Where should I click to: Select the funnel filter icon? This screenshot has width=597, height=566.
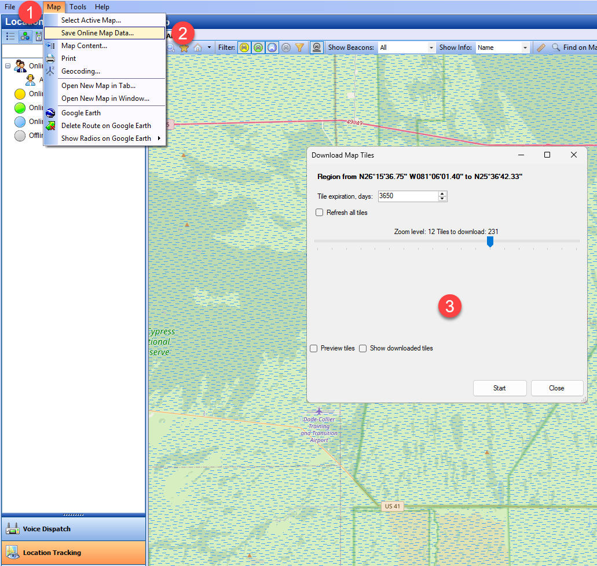click(x=299, y=47)
